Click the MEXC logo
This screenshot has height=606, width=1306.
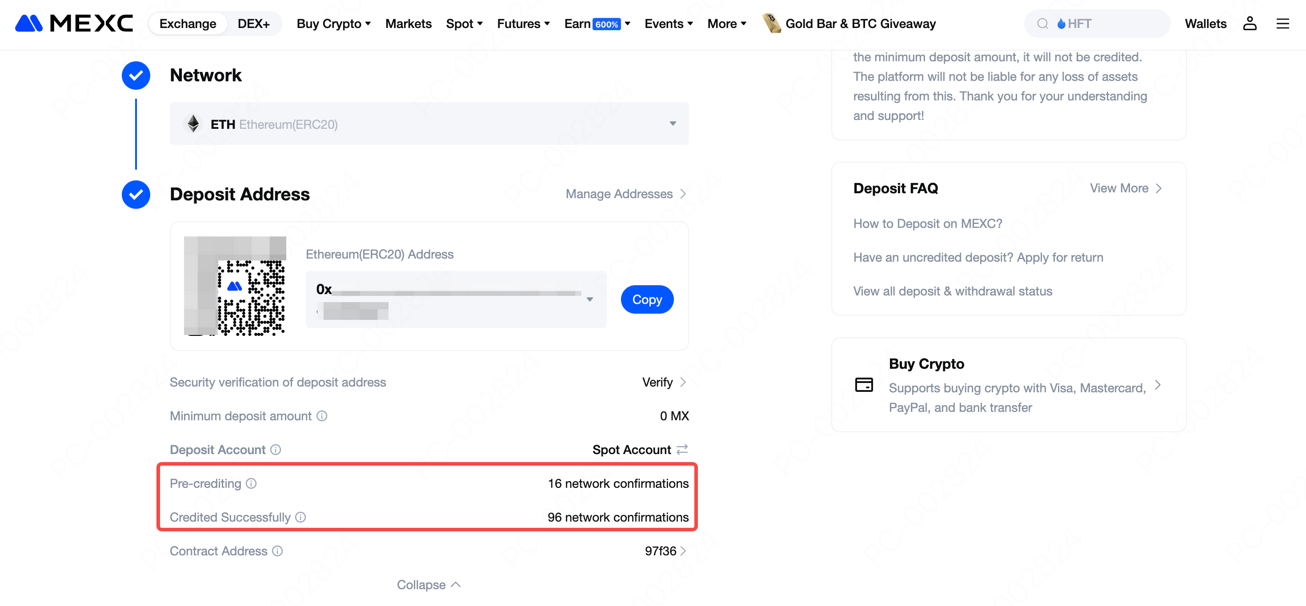(74, 23)
